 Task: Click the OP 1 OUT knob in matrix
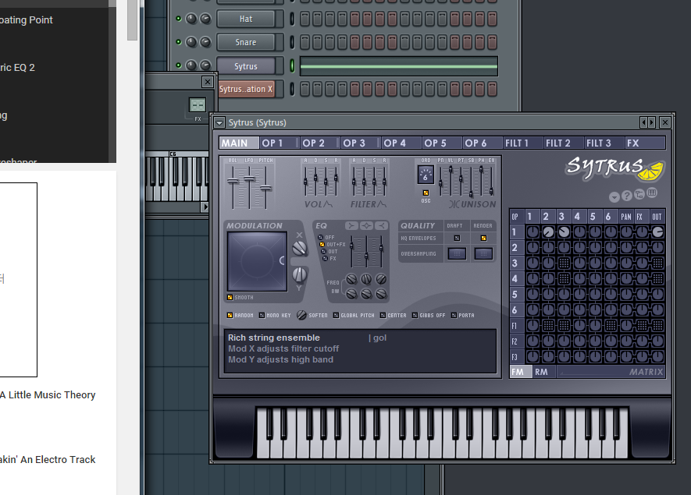click(657, 232)
